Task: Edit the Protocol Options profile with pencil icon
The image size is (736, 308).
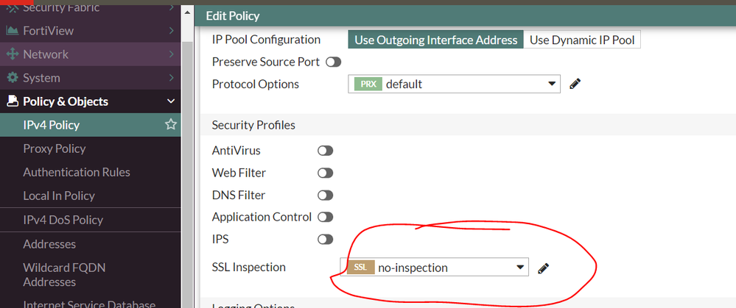Action: pos(575,85)
